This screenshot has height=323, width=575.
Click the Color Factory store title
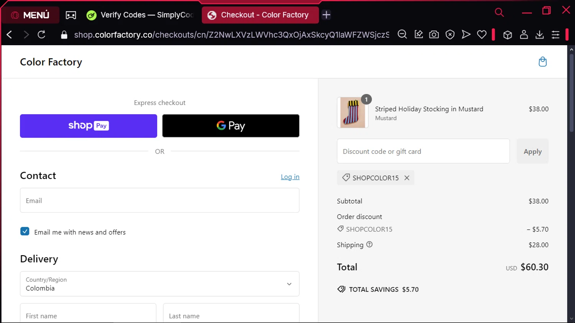51,62
